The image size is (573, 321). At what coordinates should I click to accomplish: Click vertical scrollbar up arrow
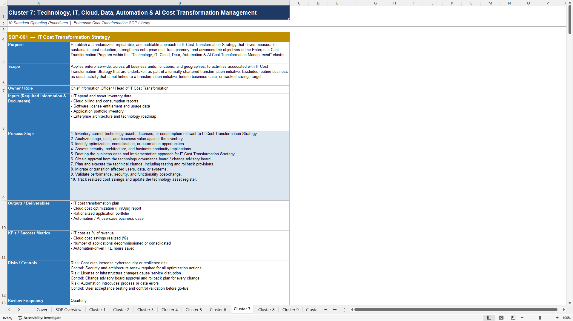[570, 3]
